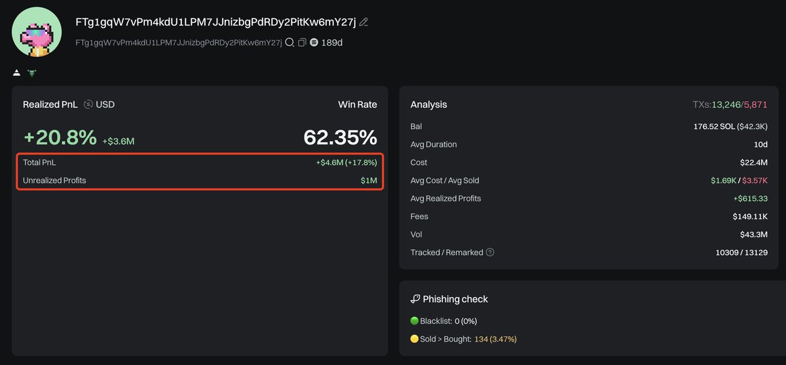This screenshot has width=786, height=365.
Task: Click the Phishing check hook icon
Action: (415, 299)
